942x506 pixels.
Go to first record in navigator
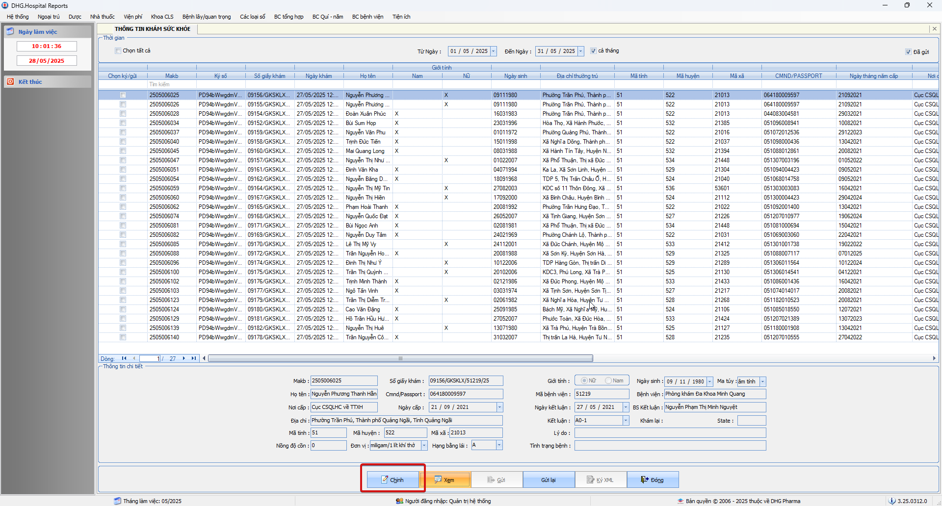coord(124,358)
